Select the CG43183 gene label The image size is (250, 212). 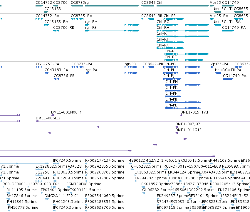[x=53, y=9]
